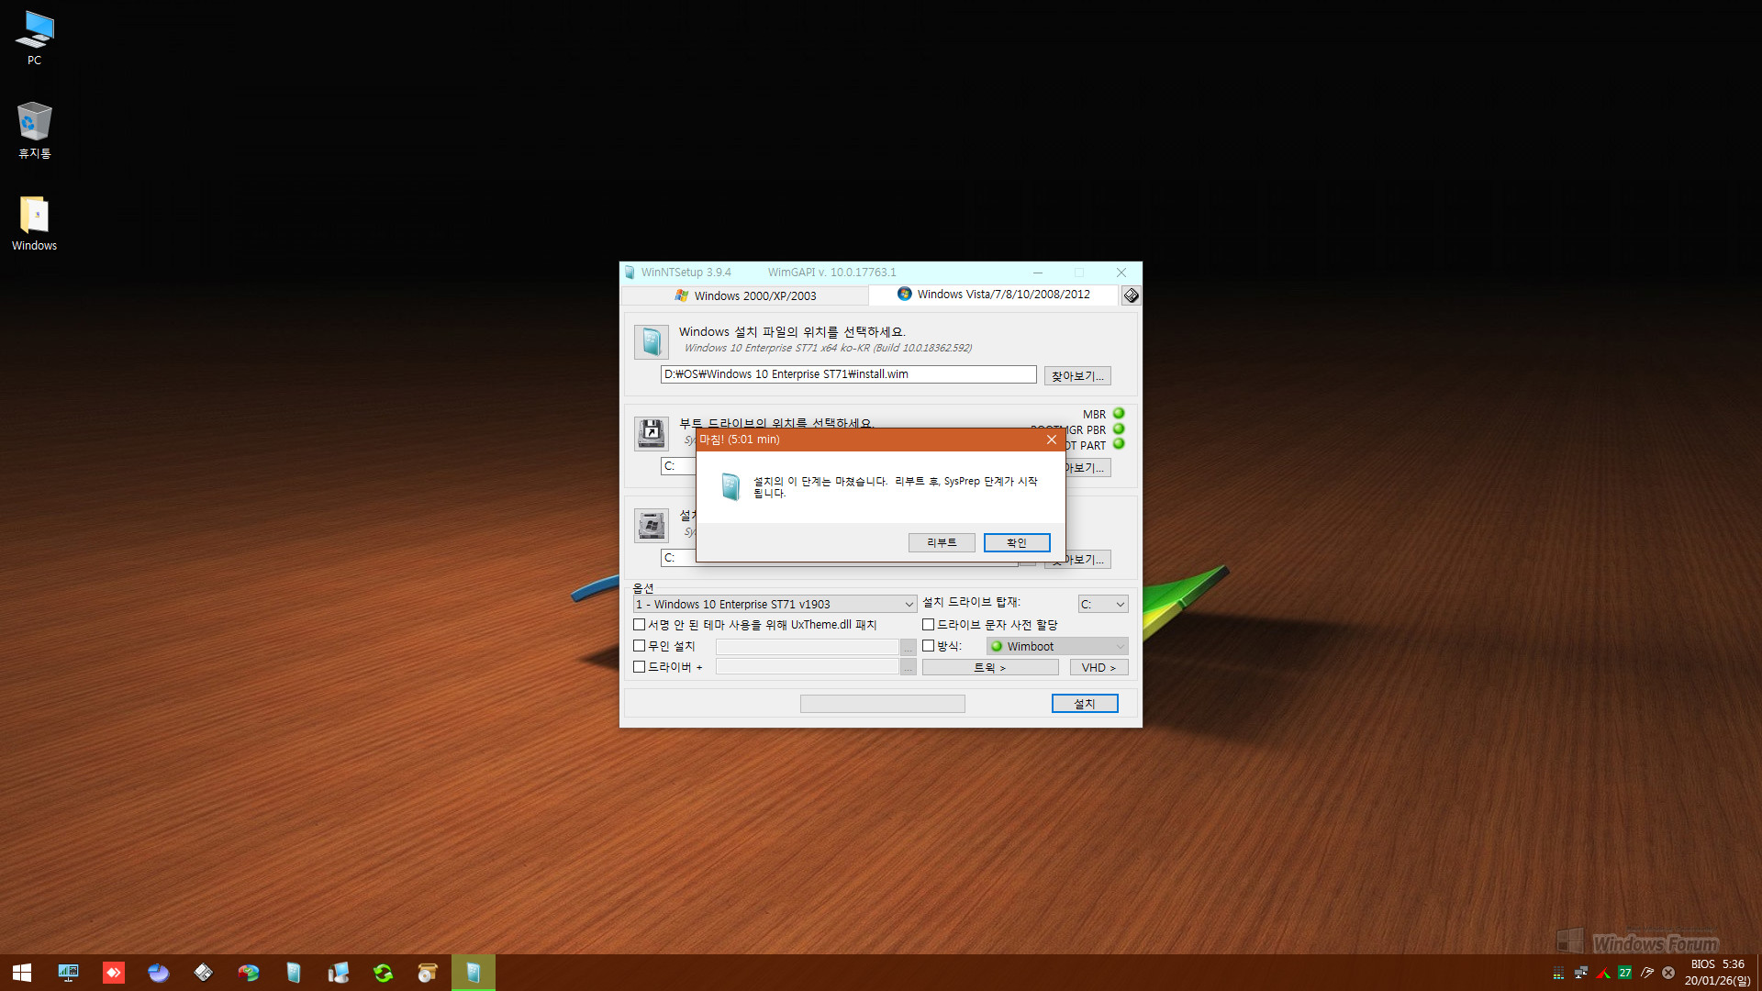Switch to the Windows Vista/7/8/10/2008/2012 tab
The height and width of the screenshot is (991, 1762).
click(x=994, y=295)
